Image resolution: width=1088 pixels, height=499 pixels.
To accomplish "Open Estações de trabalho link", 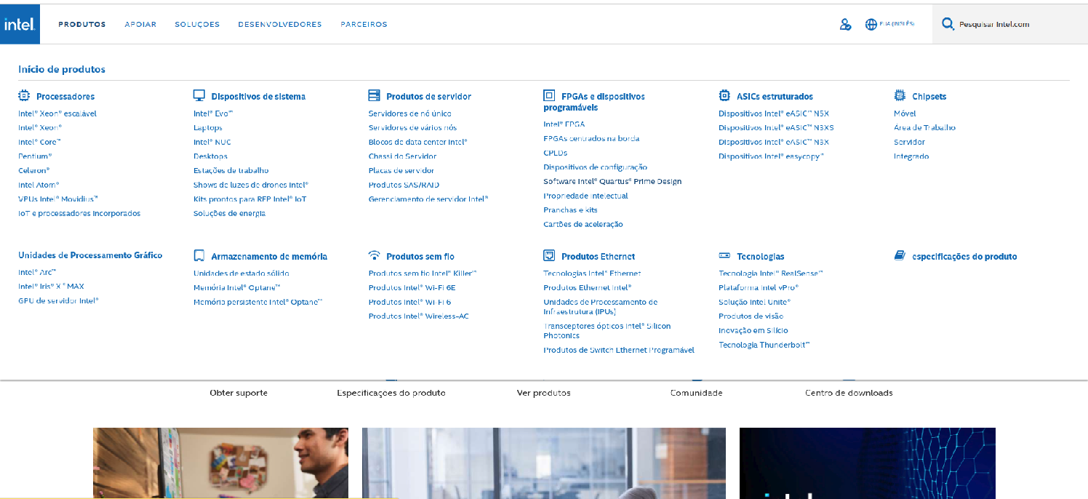I will coord(231,170).
